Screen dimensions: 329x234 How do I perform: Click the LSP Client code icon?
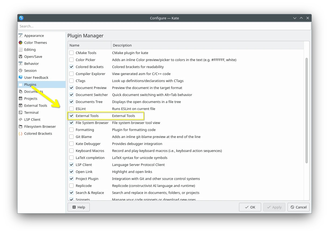tap(20, 119)
